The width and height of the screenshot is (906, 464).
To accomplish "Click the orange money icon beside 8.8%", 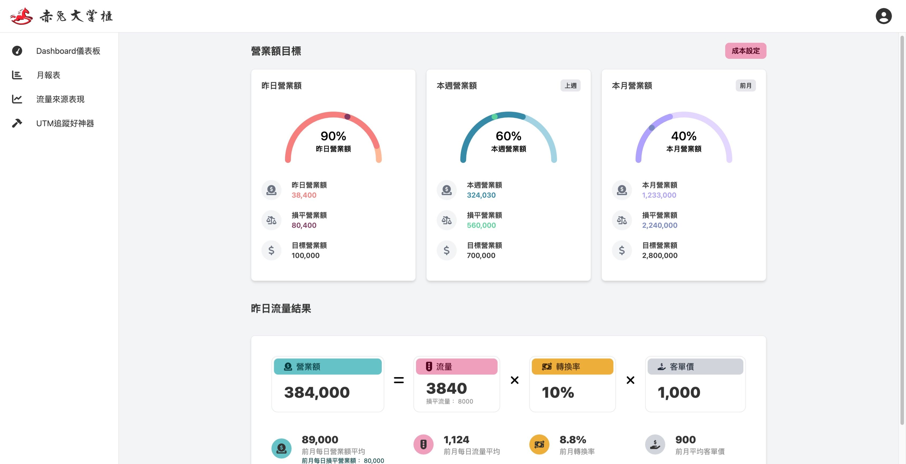I will [539, 444].
